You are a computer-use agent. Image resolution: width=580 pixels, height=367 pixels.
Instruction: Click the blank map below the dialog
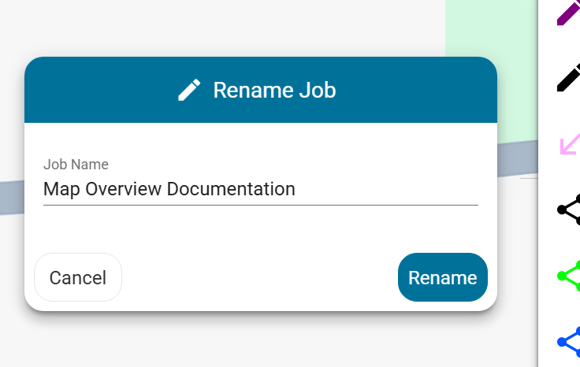[x=259, y=342]
